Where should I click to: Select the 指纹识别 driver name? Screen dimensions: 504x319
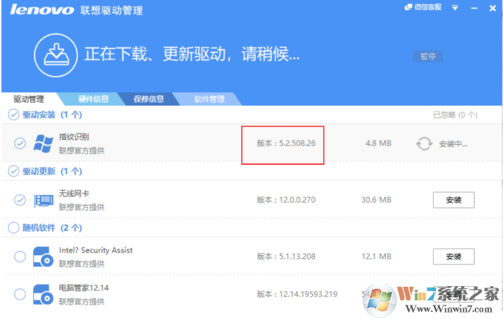[74, 137]
